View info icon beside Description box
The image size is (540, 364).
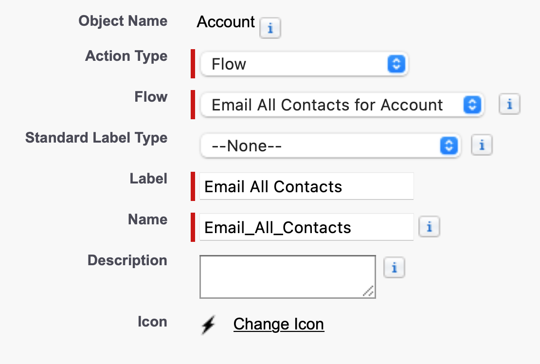point(394,267)
